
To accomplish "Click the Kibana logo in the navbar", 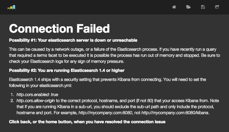I will [11, 7].
